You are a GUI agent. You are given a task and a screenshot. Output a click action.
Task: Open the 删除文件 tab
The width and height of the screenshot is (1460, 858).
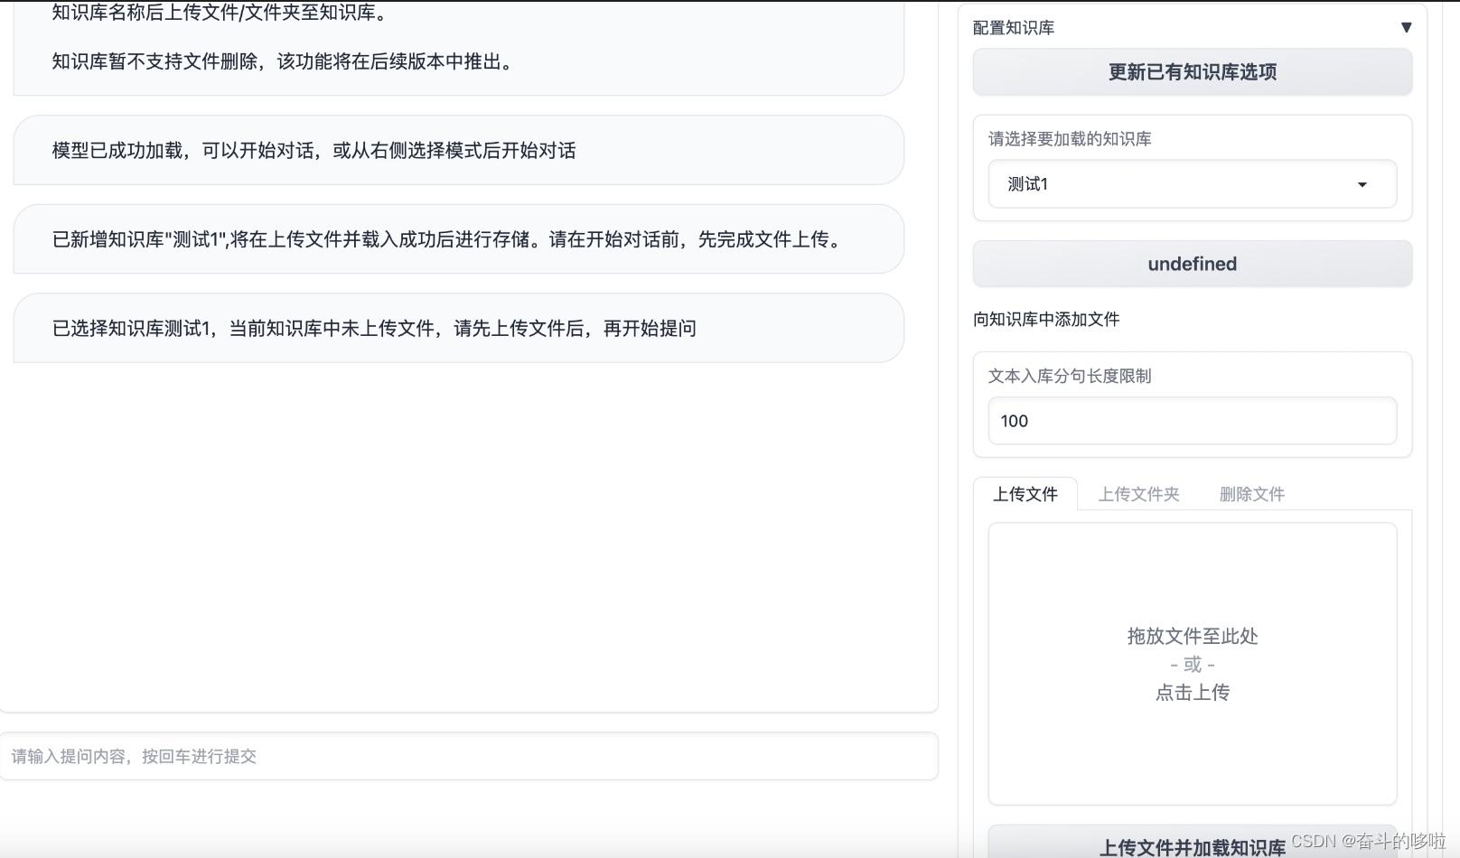coord(1250,494)
